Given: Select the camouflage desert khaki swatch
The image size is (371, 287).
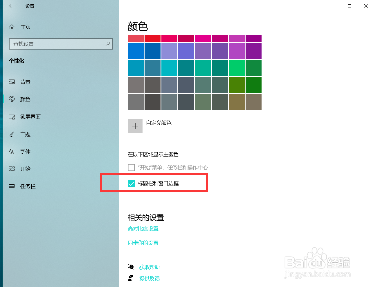Looking at the screenshot, I should pyautogui.click(x=237, y=102).
